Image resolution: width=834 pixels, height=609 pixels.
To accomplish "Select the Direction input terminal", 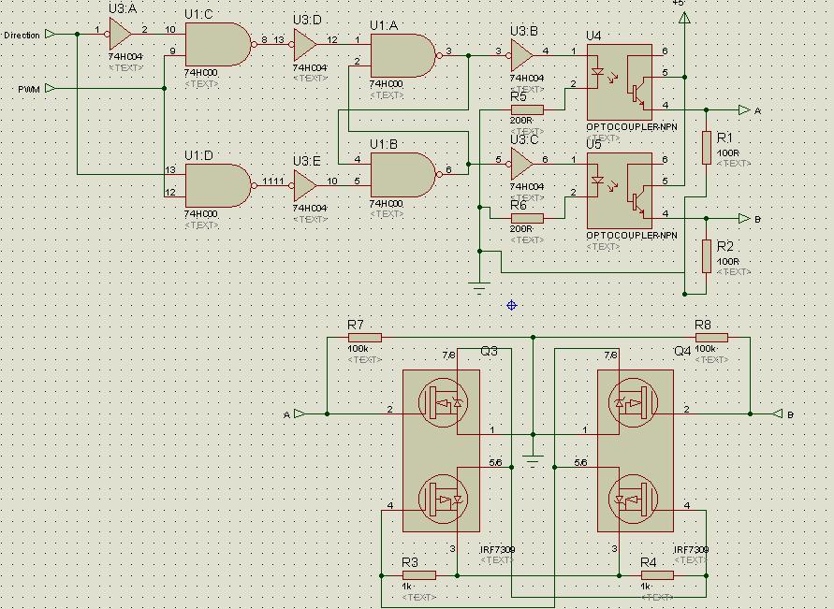I will (51, 35).
